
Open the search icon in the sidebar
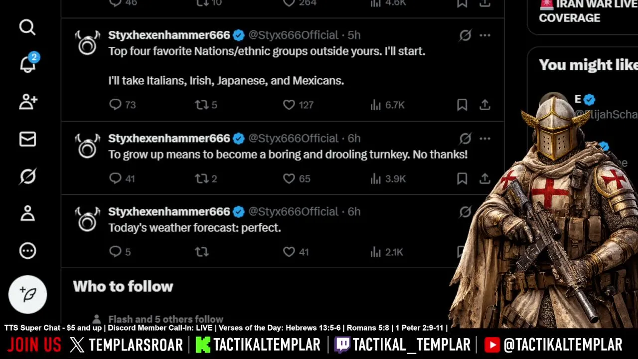pos(27,27)
